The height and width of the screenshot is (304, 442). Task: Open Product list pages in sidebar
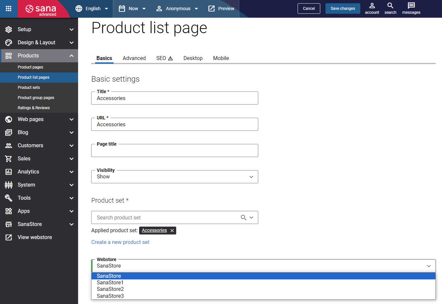39,77
